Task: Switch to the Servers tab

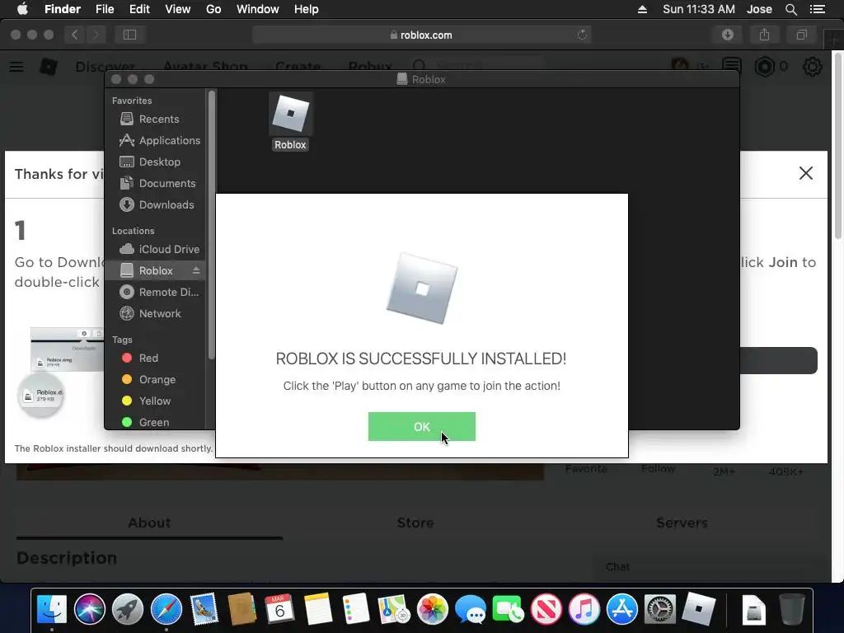Action: click(682, 523)
